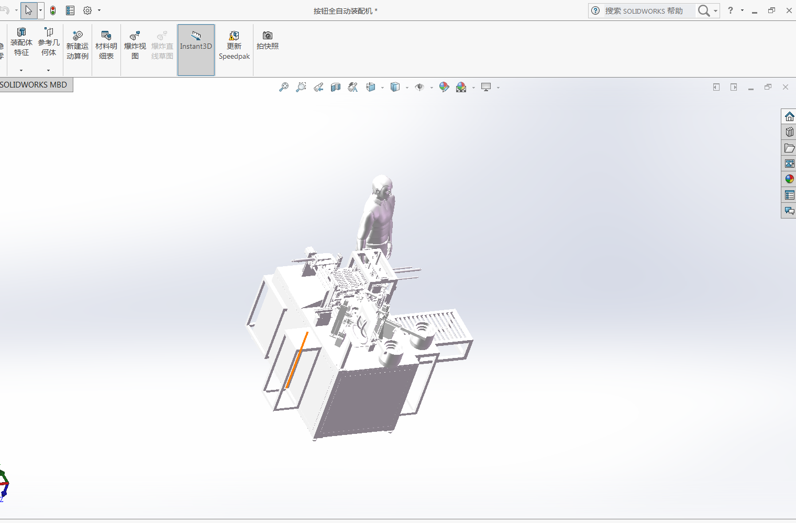Image resolution: width=796 pixels, height=523 pixels.
Task: Click the circled question mark help icon
Action: click(x=595, y=10)
